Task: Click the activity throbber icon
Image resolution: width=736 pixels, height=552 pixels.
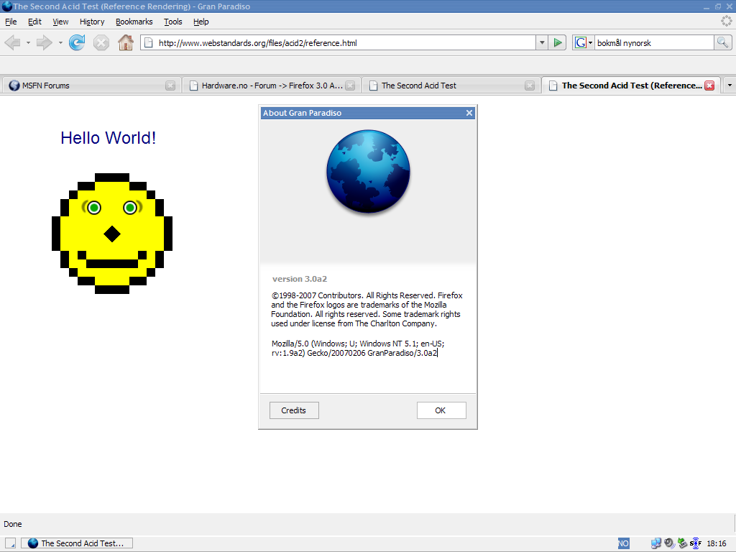Action: pos(726,21)
